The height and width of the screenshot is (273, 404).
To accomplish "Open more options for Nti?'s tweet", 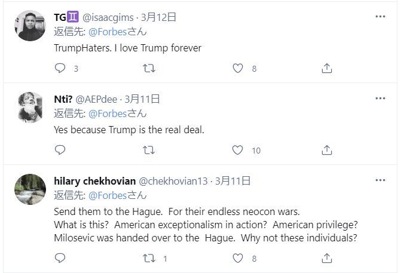I will 380,98.
